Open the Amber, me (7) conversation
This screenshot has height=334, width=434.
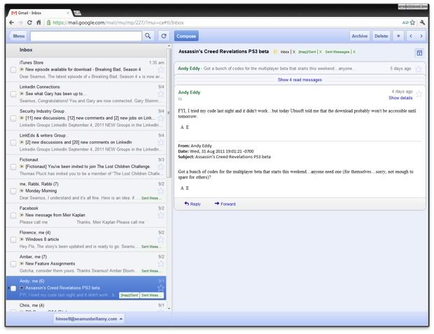pyautogui.click(x=86, y=264)
